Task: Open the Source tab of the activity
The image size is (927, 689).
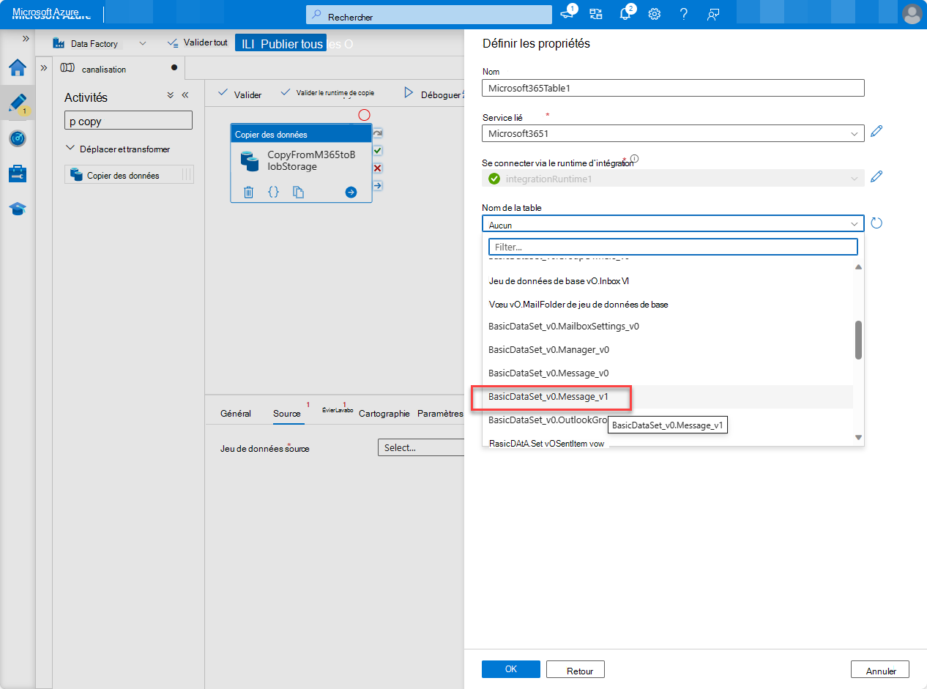Action: click(x=288, y=414)
